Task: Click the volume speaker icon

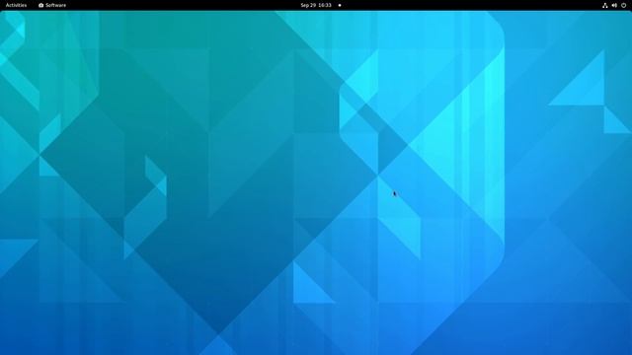Action: [614, 5]
